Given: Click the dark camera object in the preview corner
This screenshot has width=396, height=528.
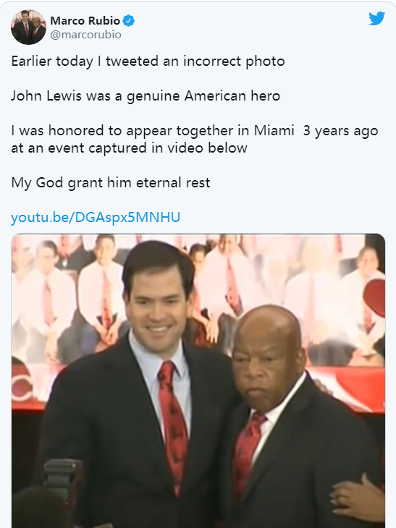Looking at the screenshot, I should [62, 482].
